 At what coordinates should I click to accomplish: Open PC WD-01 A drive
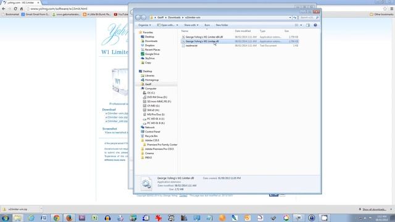point(156,118)
